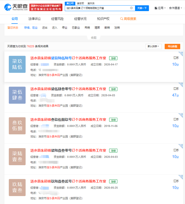Click the 柒玖陆伍 company logo tile
Image resolution: width=185 pixels, height=204 pixels.
pos(17,64)
